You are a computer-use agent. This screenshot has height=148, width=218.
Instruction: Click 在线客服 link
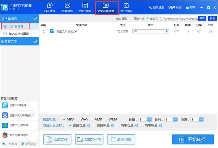click(x=10, y=144)
